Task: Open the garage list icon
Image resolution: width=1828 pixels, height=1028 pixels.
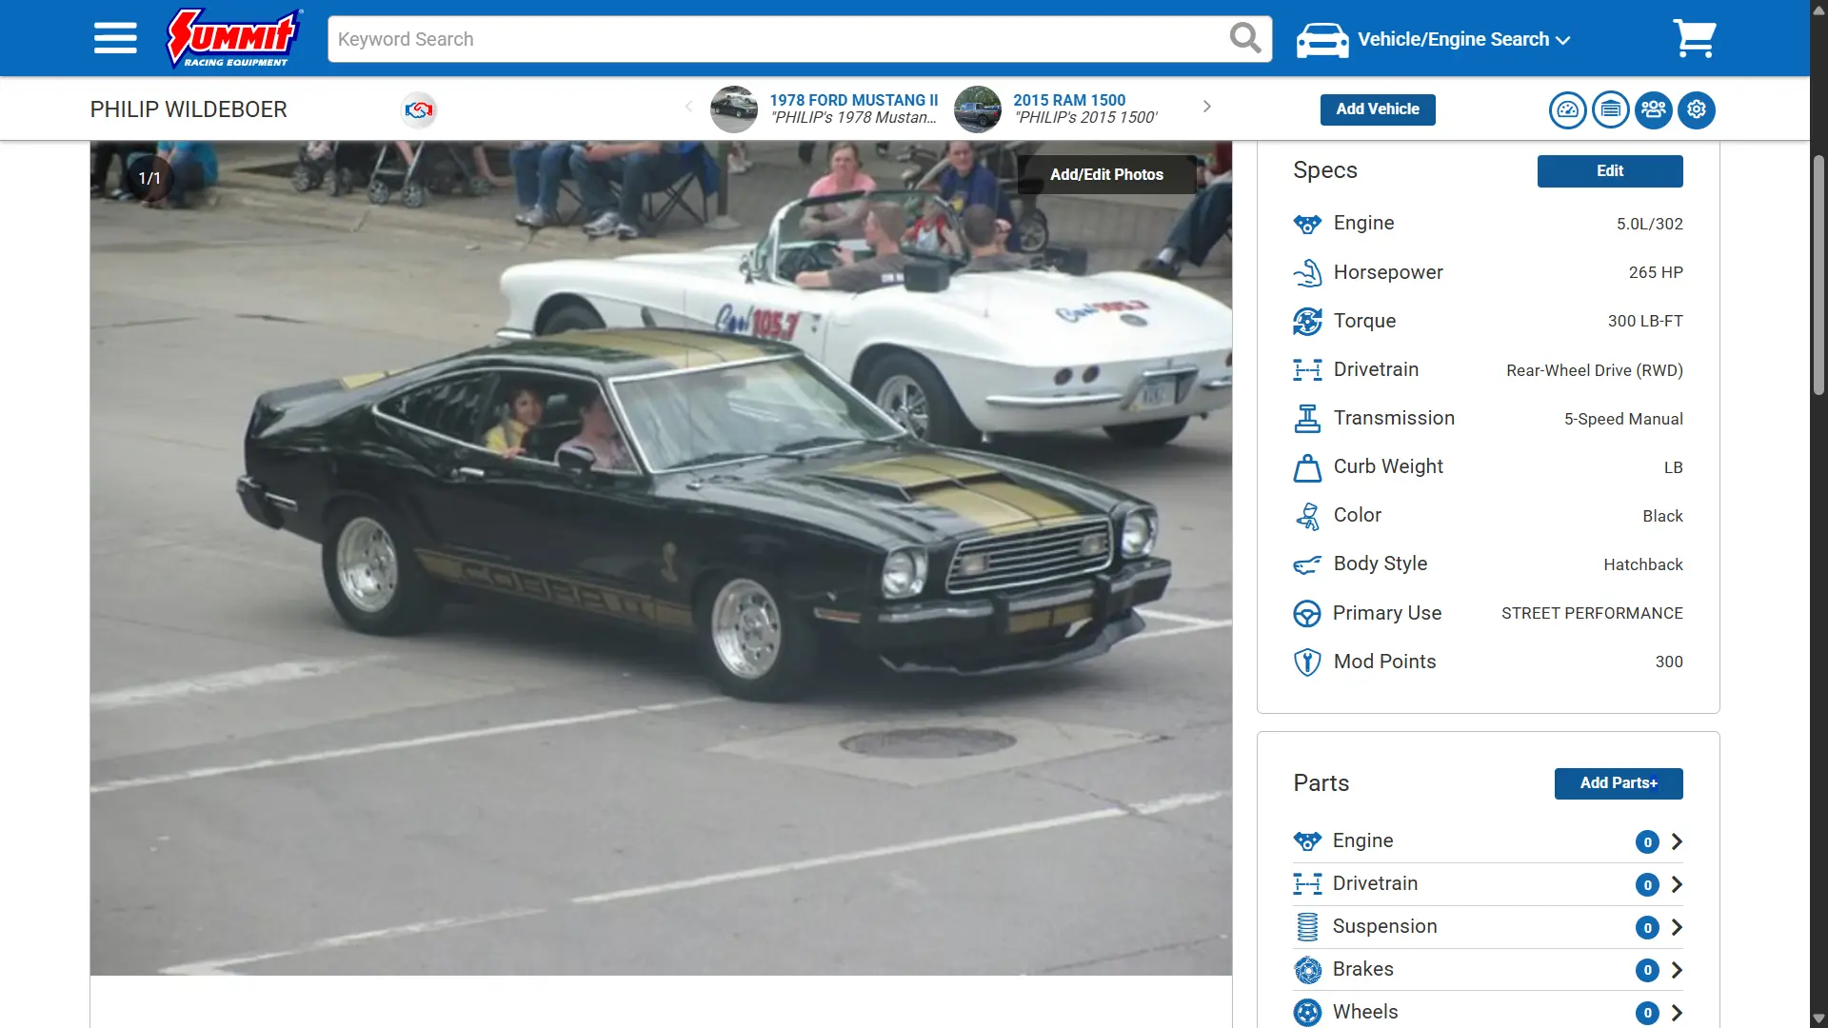Action: [x=1610, y=110]
